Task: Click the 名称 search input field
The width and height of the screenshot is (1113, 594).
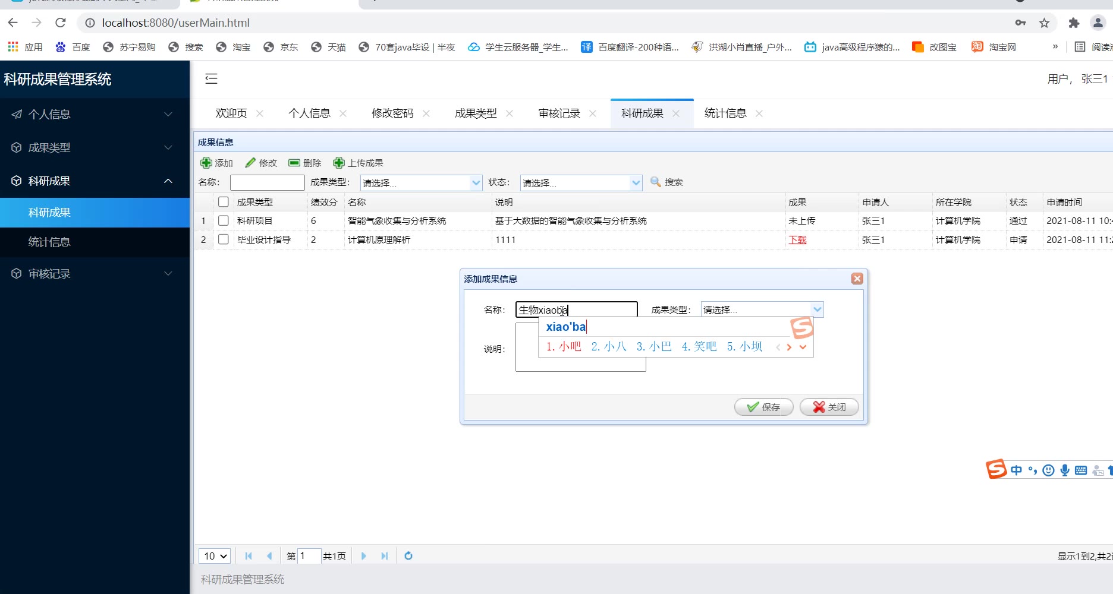Action: [268, 182]
